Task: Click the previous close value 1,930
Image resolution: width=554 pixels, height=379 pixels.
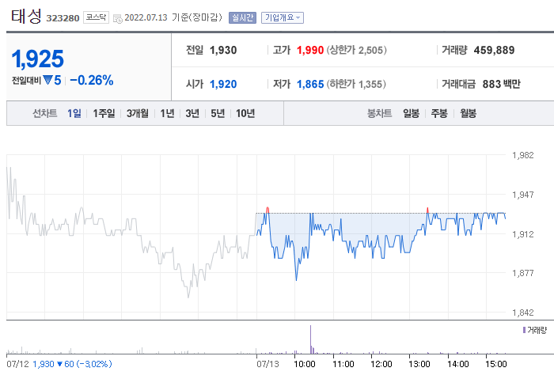Action: (x=223, y=50)
